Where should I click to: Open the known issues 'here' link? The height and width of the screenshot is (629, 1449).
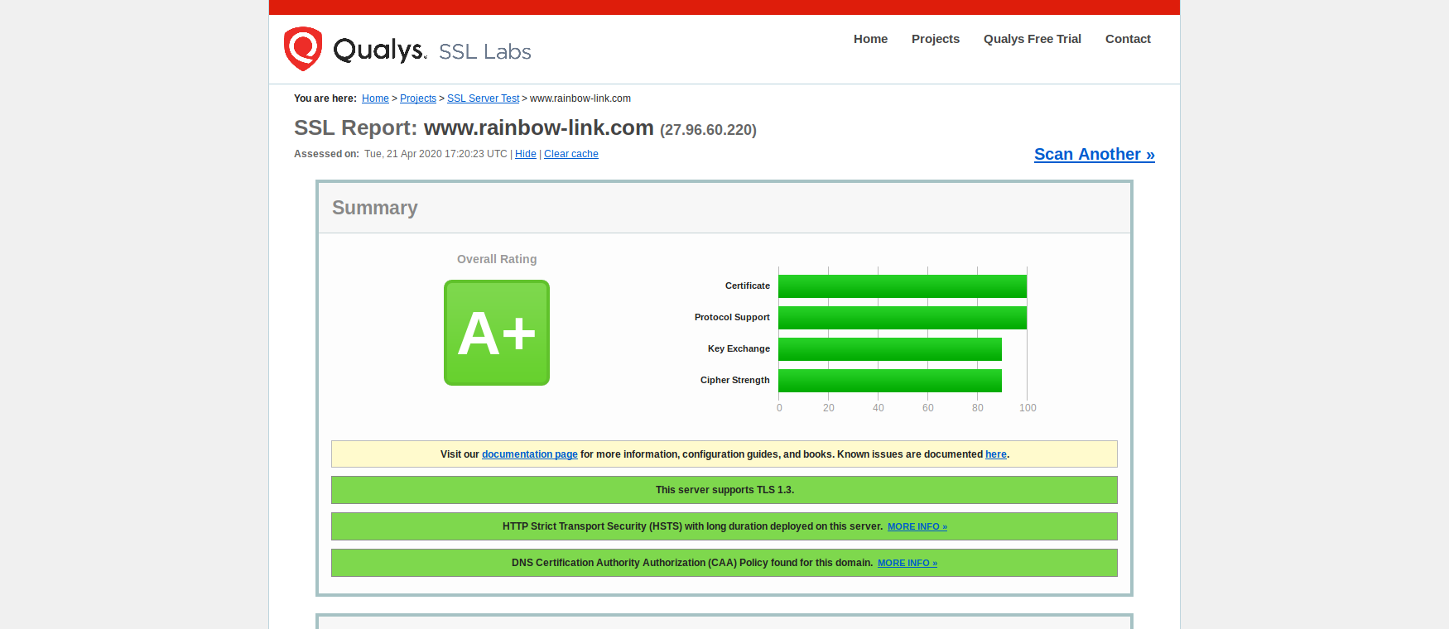[996, 454]
